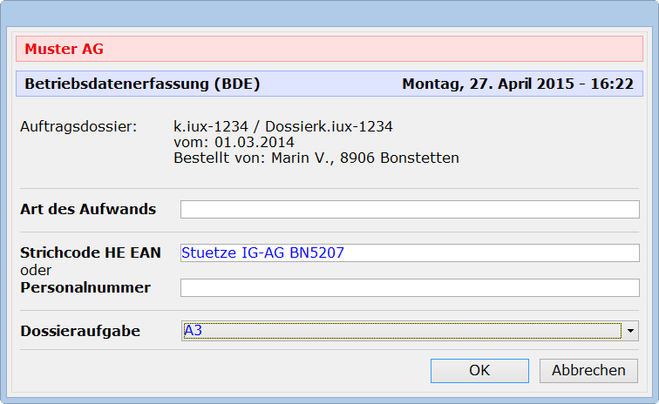Focus the Strichcode HE EAN text field
659x404 pixels.
(x=410, y=253)
